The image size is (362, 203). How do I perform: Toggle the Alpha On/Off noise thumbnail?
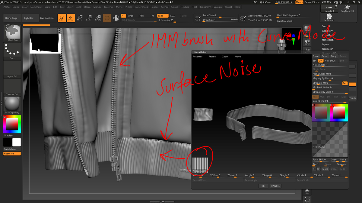click(200, 165)
